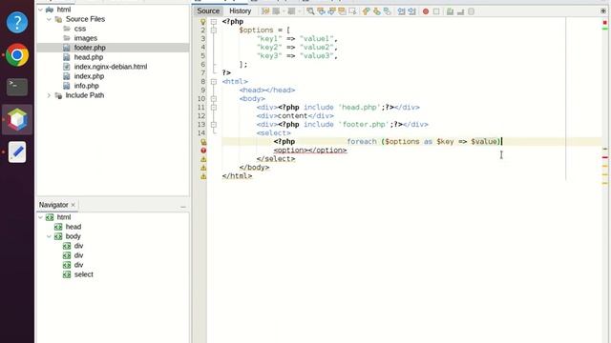Select head.php in project tree

click(x=89, y=57)
